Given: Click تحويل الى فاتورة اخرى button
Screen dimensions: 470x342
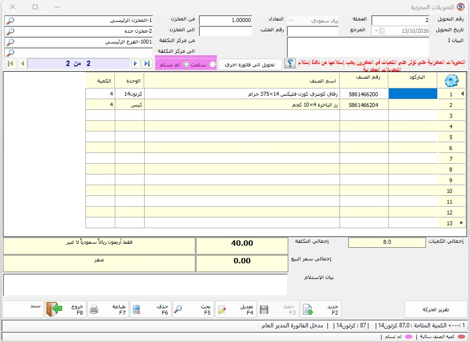Looking at the screenshot, I should click(x=250, y=64).
